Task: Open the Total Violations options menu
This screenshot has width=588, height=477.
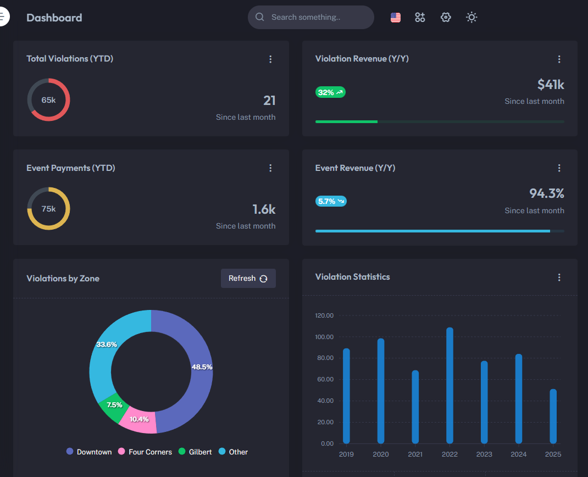Action: (x=270, y=59)
